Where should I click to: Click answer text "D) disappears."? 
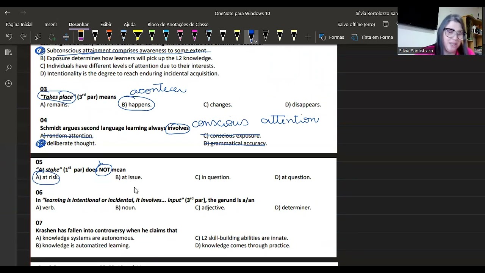point(303,105)
